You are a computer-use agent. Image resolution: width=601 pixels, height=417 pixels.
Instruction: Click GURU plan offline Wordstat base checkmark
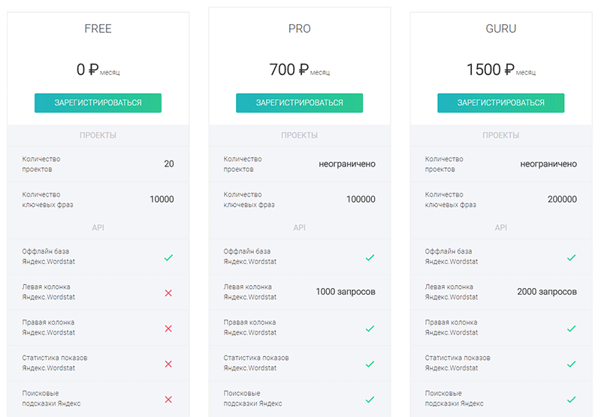coord(572,257)
